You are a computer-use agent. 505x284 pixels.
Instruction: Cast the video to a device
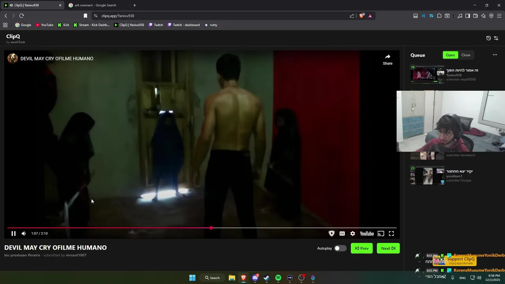(381, 234)
